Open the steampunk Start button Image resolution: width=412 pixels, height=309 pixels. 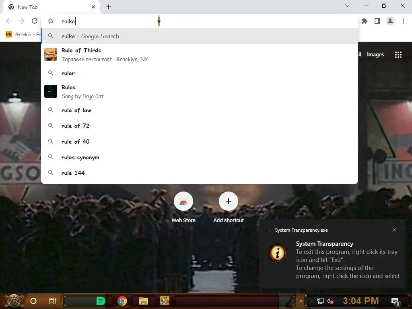click(x=14, y=301)
